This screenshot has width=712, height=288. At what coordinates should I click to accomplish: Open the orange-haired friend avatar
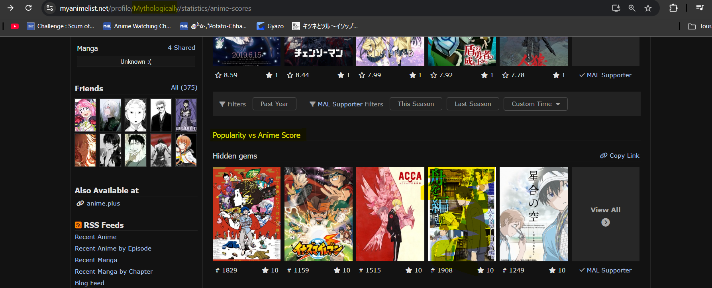(x=186, y=150)
